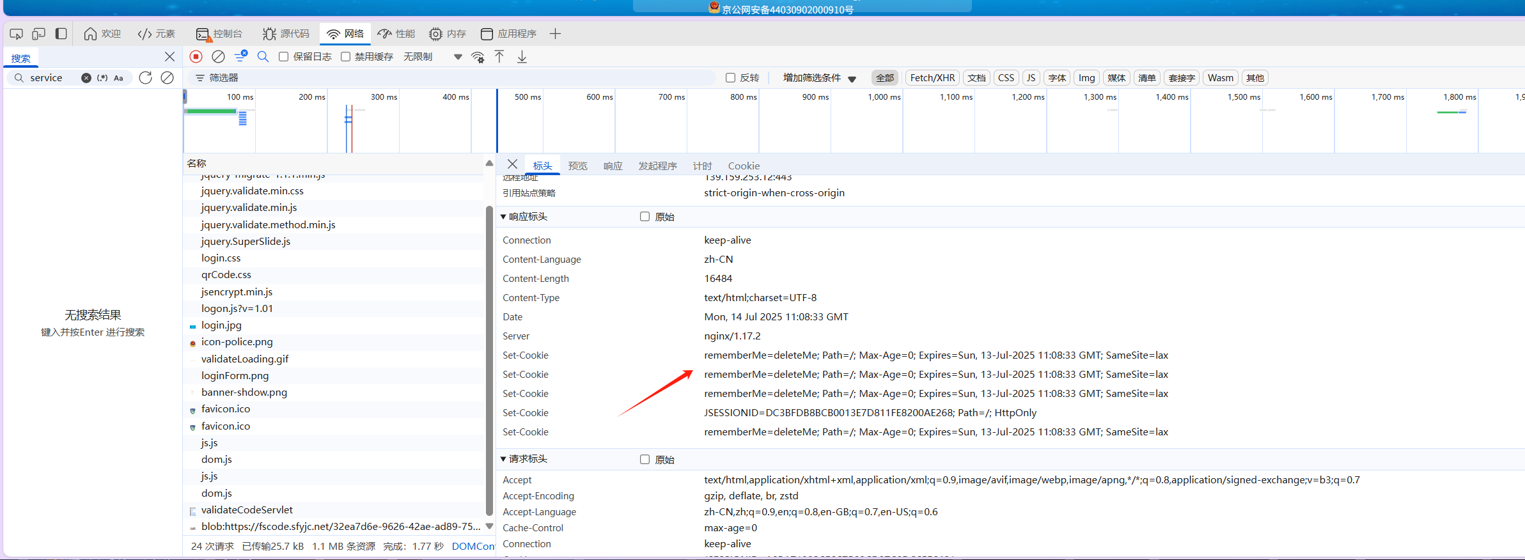Stop recording network log
The height and width of the screenshot is (560, 1525).
[196, 57]
